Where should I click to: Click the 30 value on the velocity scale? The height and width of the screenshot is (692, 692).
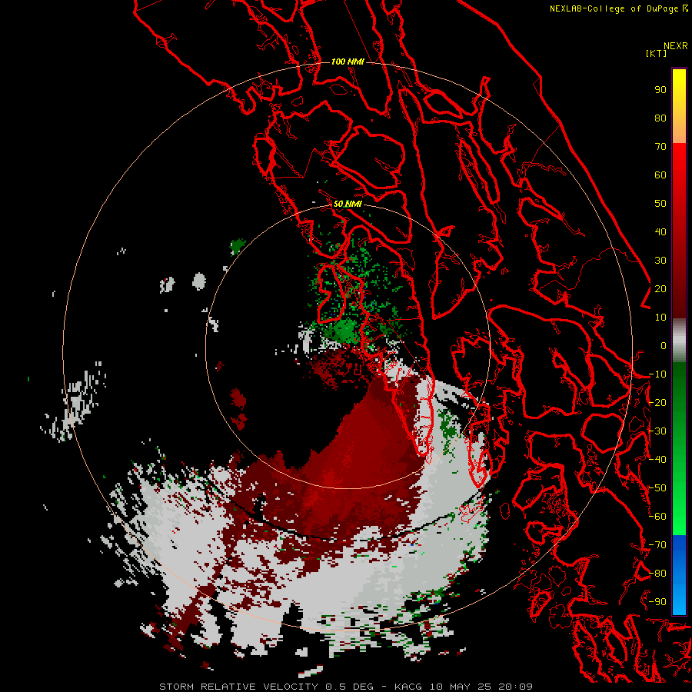[x=660, y=261]
